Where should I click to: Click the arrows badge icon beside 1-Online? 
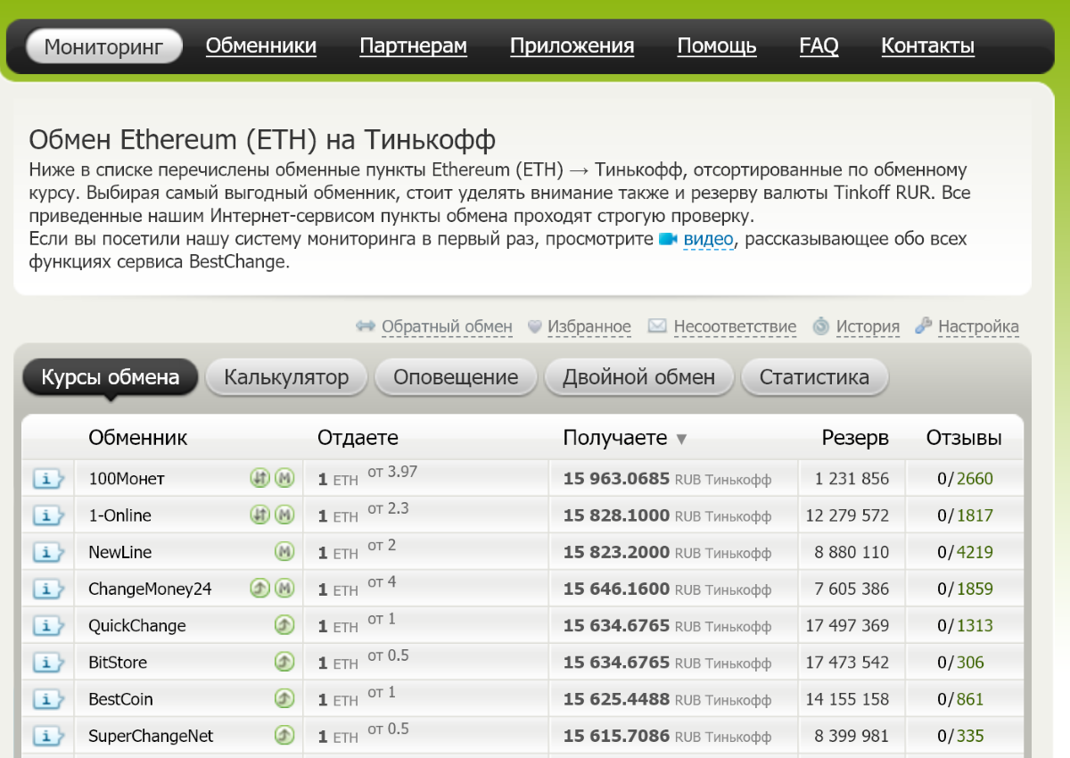(259, 515)
